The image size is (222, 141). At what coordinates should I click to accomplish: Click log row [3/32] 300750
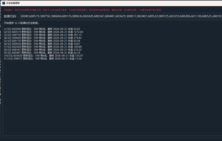(43, 35)
